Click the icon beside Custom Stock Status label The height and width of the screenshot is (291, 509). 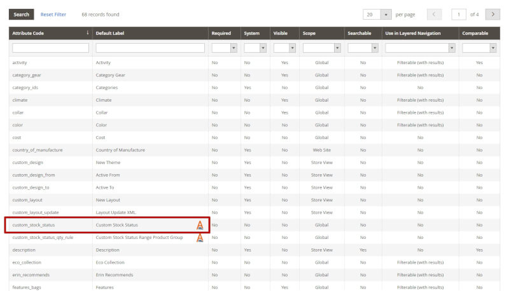[199, 225]
